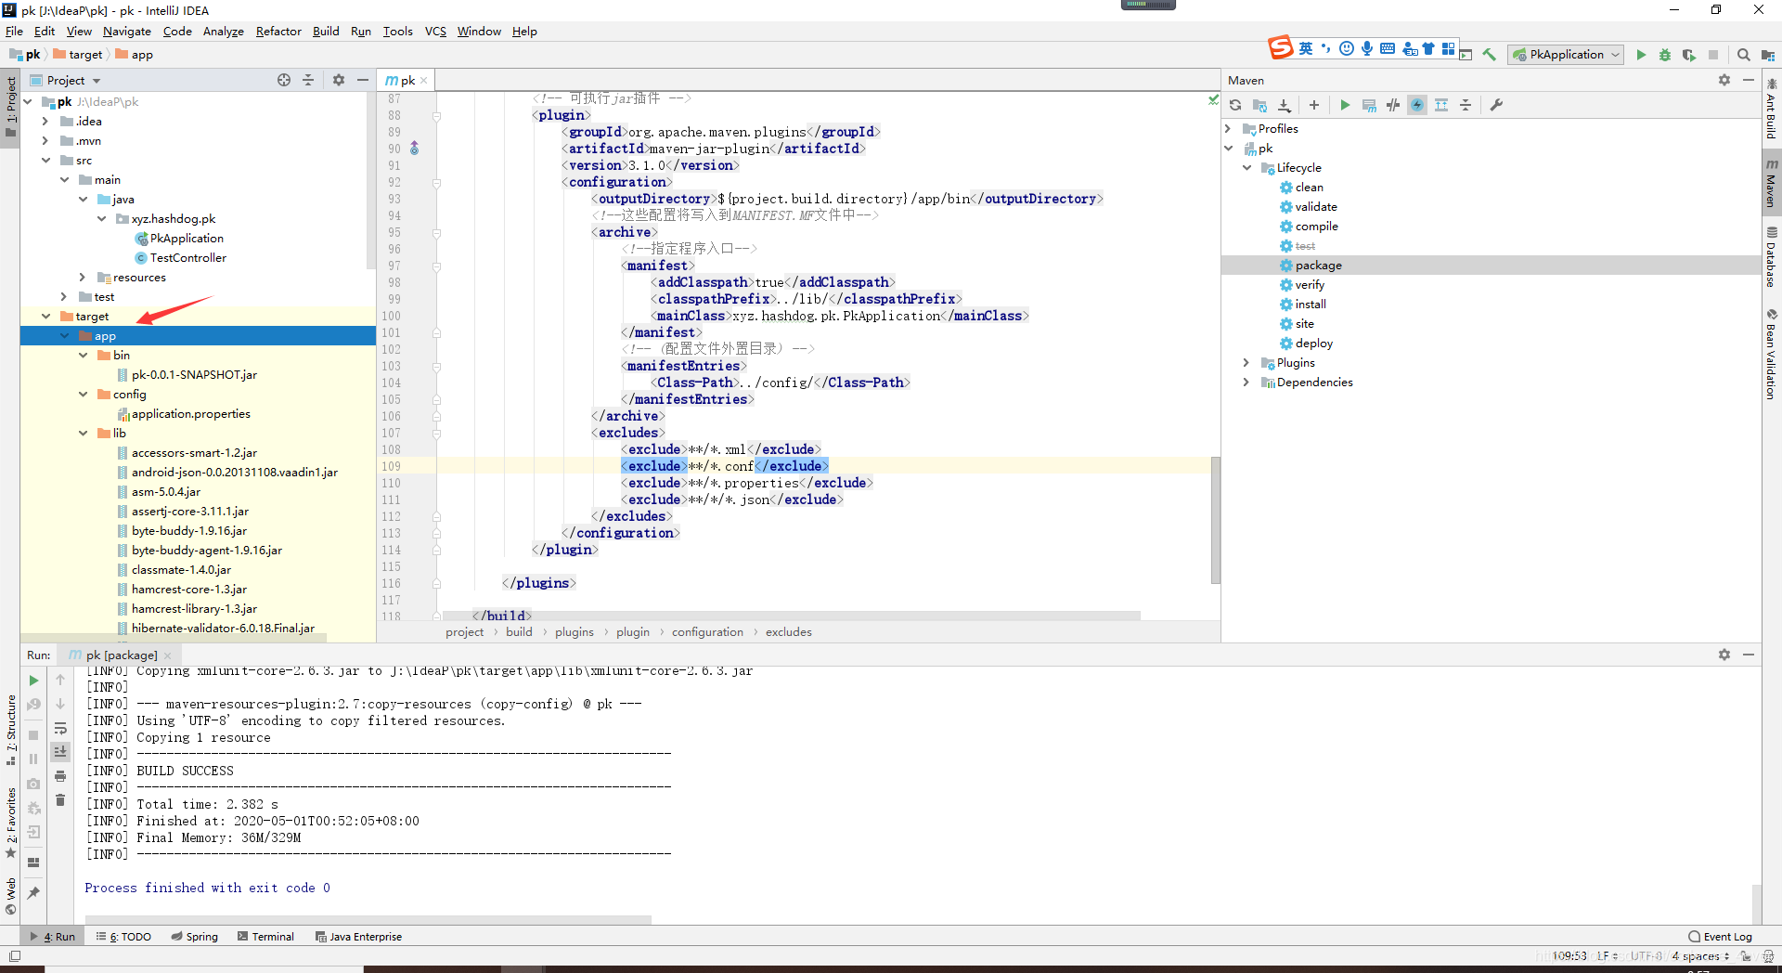Click 'configuration' breadcrumb in editor
The image size is (1782, 973).
(707, 632)
